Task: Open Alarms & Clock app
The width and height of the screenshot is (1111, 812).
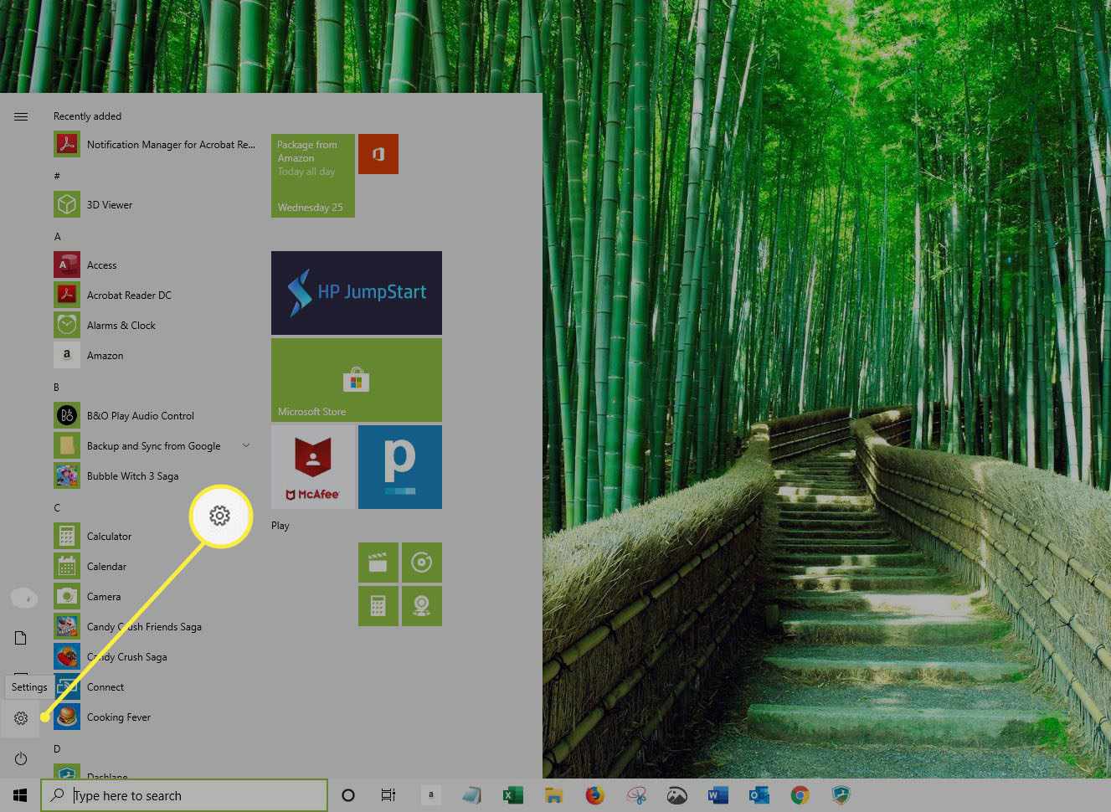Action: pos(155,325)
